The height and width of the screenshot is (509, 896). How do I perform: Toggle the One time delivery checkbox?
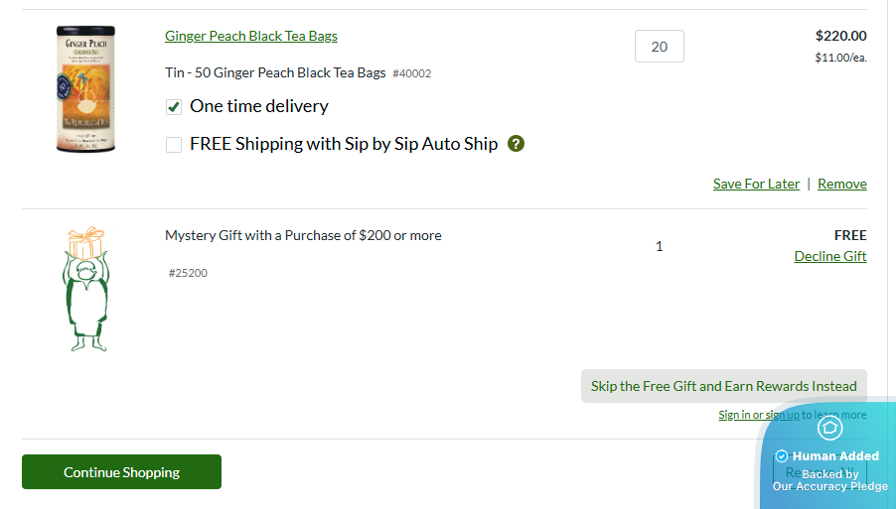point(174,107)
